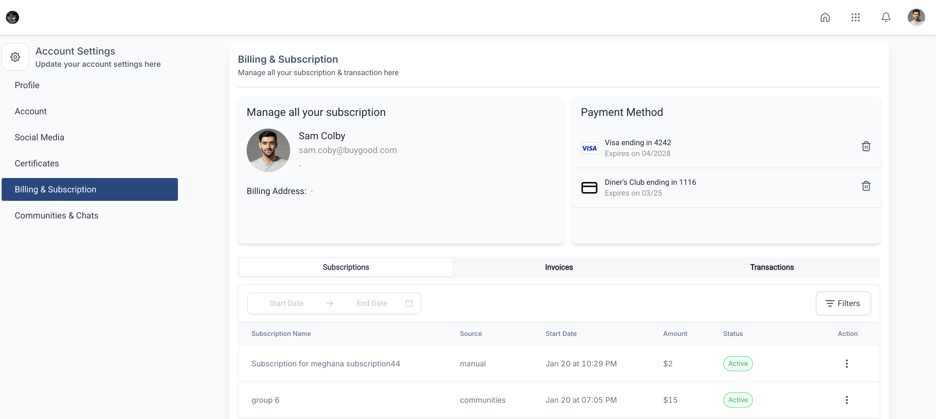Click the site logo in the top left

(x=12, y=17)
